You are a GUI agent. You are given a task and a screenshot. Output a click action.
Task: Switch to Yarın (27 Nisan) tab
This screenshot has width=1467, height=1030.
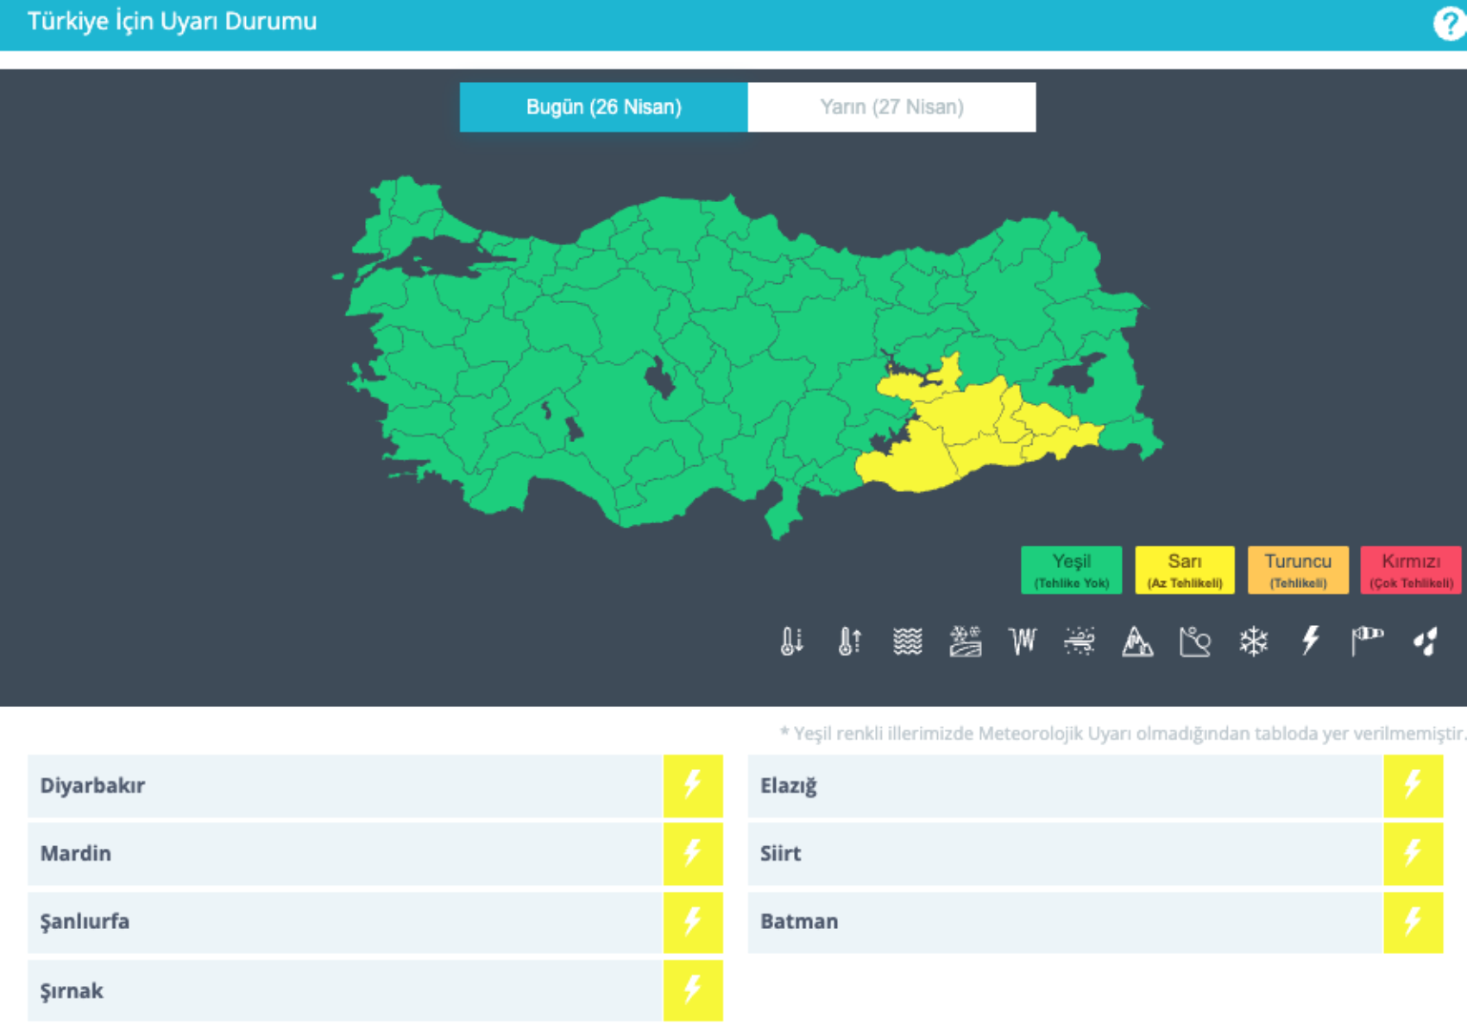[891, 107]
